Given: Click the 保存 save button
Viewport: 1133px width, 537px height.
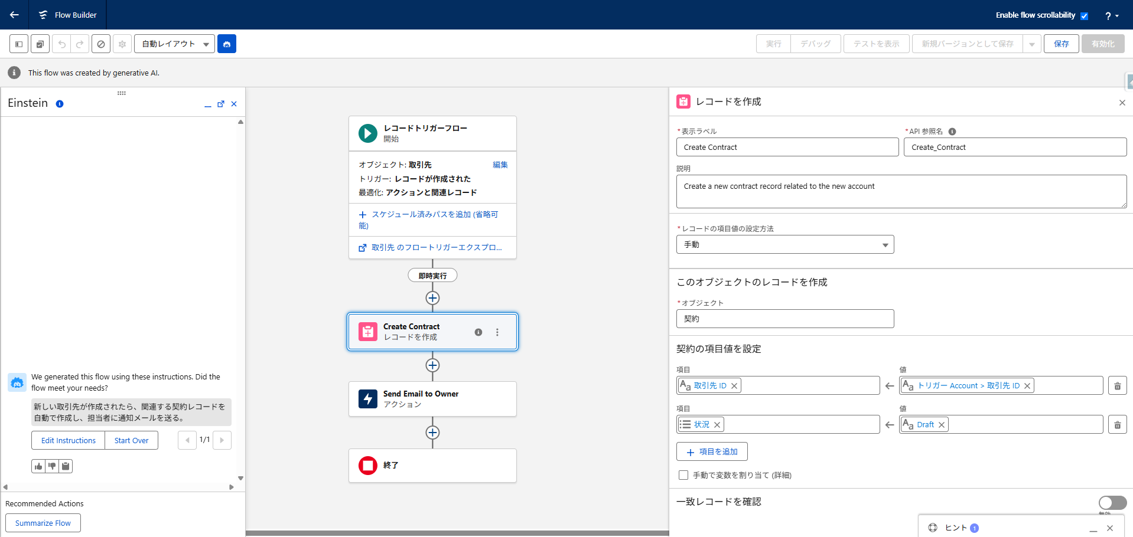Looking at the screenshot, I should pos(1061,44).
